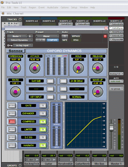Click the OxfordInfltr insert on Master 1

tap(116, 24)
